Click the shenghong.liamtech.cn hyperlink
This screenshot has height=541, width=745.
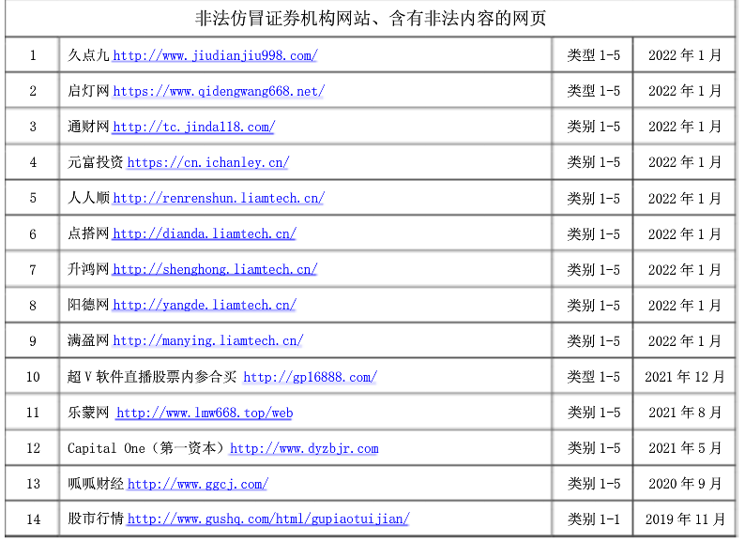click(215, 269)
